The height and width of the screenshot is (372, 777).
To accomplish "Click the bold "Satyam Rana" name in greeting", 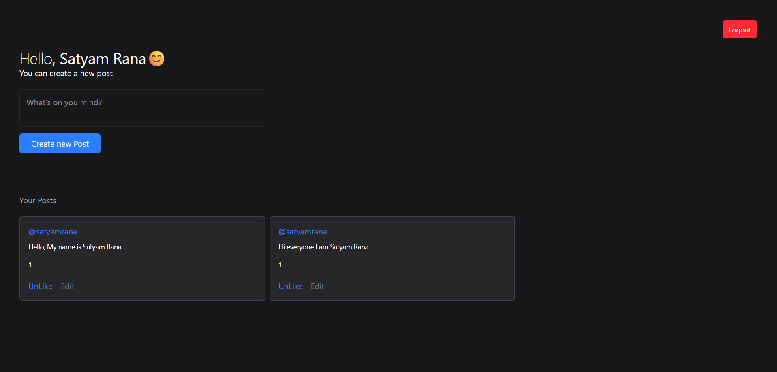I will point(103,59).
